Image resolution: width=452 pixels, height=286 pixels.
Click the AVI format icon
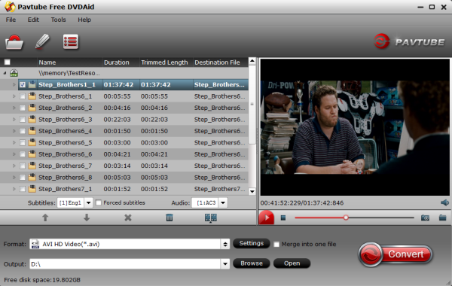[35, 244]
